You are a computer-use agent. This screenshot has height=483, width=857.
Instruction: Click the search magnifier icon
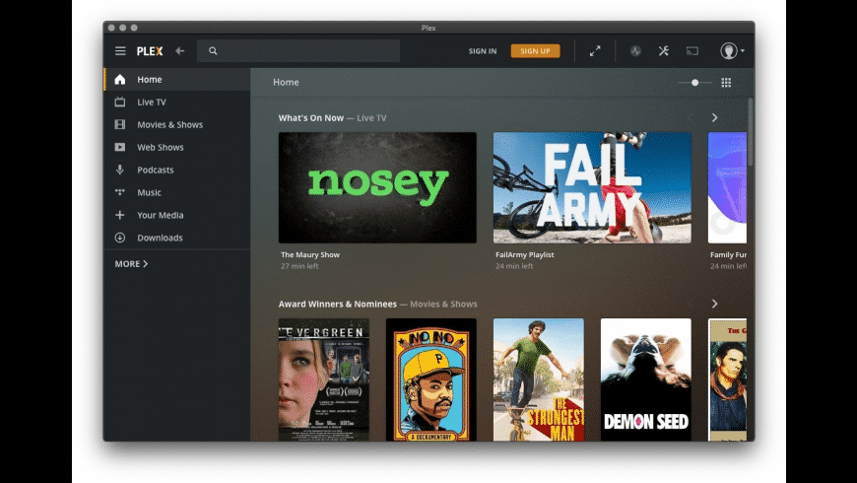[213, 51]
